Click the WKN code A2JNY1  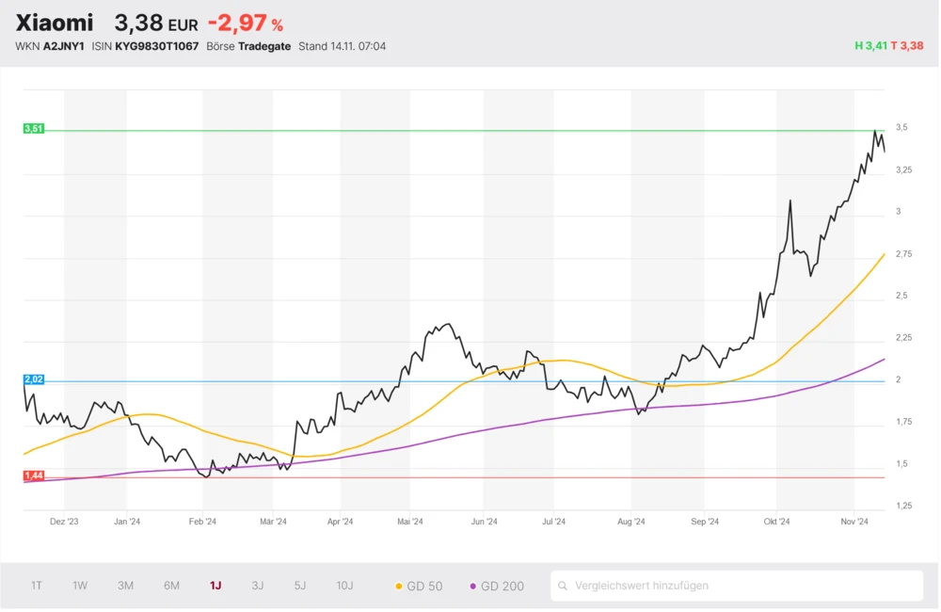tap(63, 46)
